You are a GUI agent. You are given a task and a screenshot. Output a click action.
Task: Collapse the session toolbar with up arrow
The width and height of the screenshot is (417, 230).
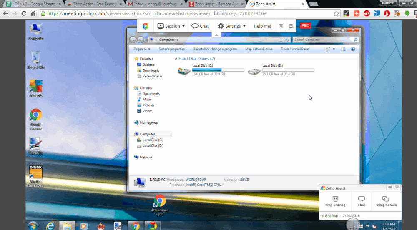(216, 35)
